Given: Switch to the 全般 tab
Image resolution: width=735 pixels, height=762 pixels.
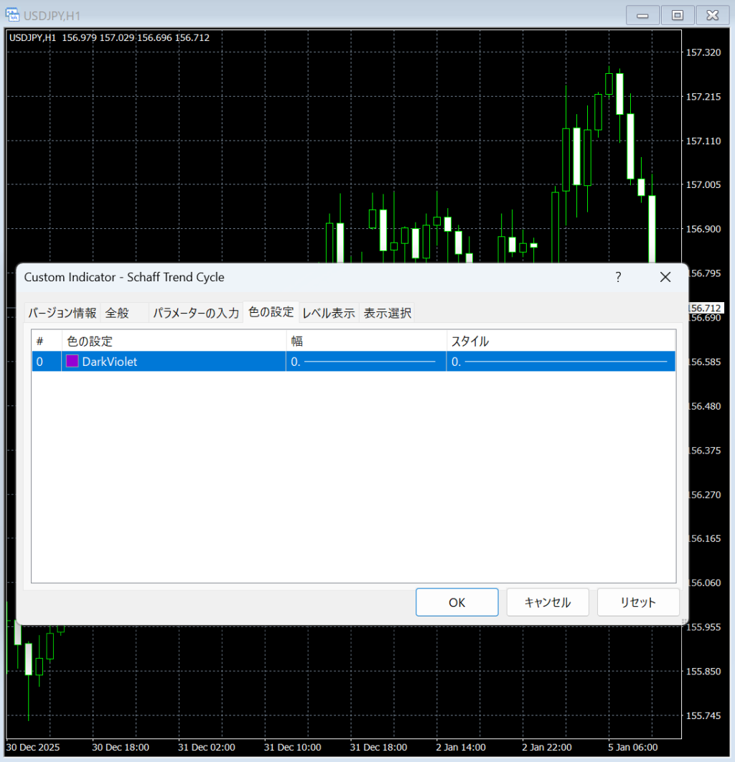Looking at the screenshot, I should [x=117, y=313].
